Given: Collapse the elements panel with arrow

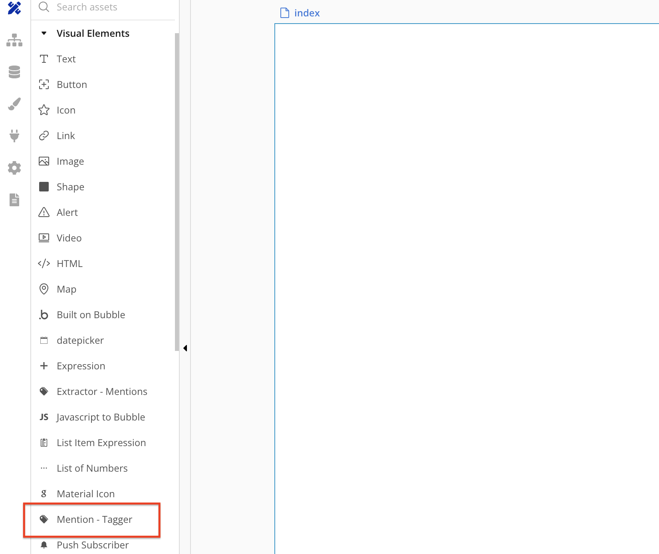Looking at the screenshot, I should tap(185, 348).
